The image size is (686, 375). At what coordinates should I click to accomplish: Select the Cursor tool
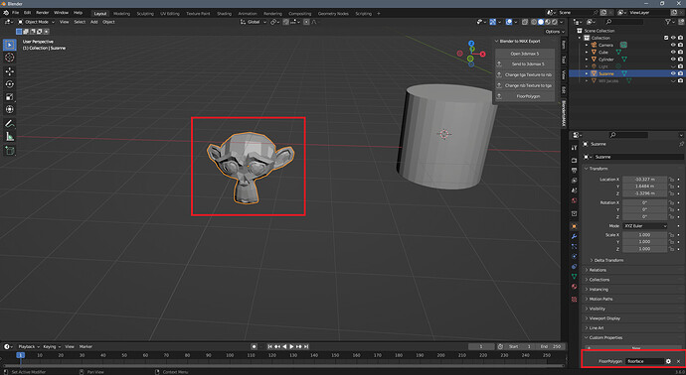(10, 58)
